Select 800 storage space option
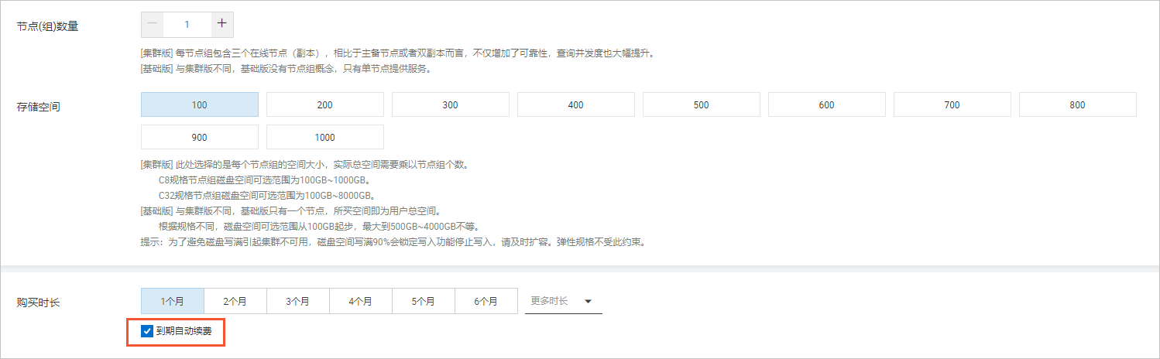The image size is (1160, 359). point(1078,105)
